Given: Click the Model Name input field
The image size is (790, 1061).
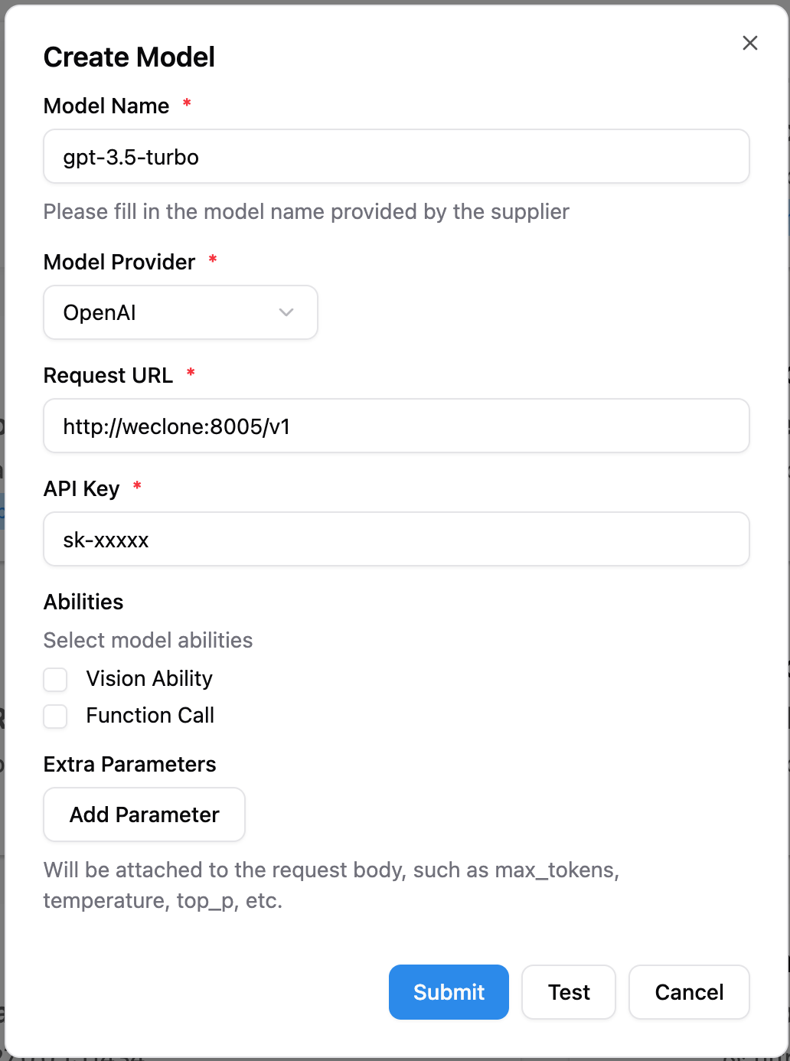Looking at the screenshot, I should click(396, 157).
